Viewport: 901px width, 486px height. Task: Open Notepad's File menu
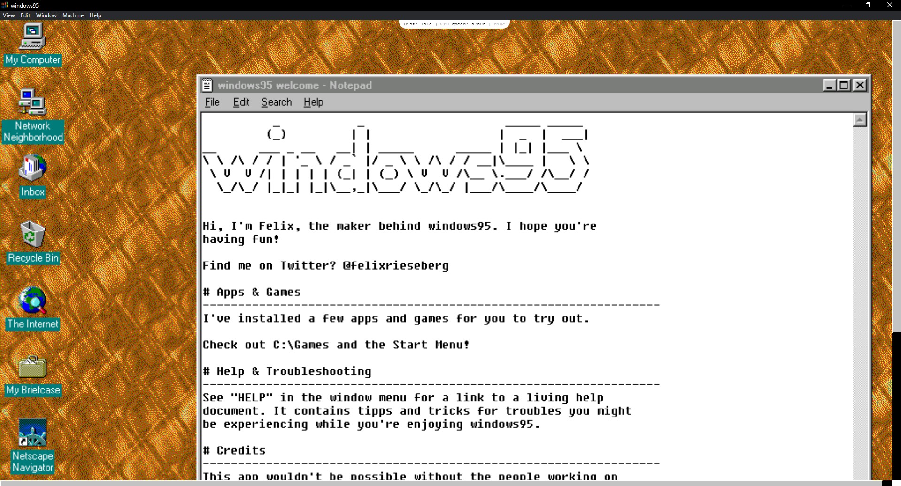point(212,102)
